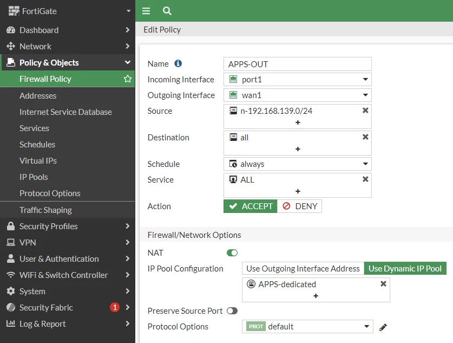Expand the VPN menu chevron

click(x=128, y=242)
